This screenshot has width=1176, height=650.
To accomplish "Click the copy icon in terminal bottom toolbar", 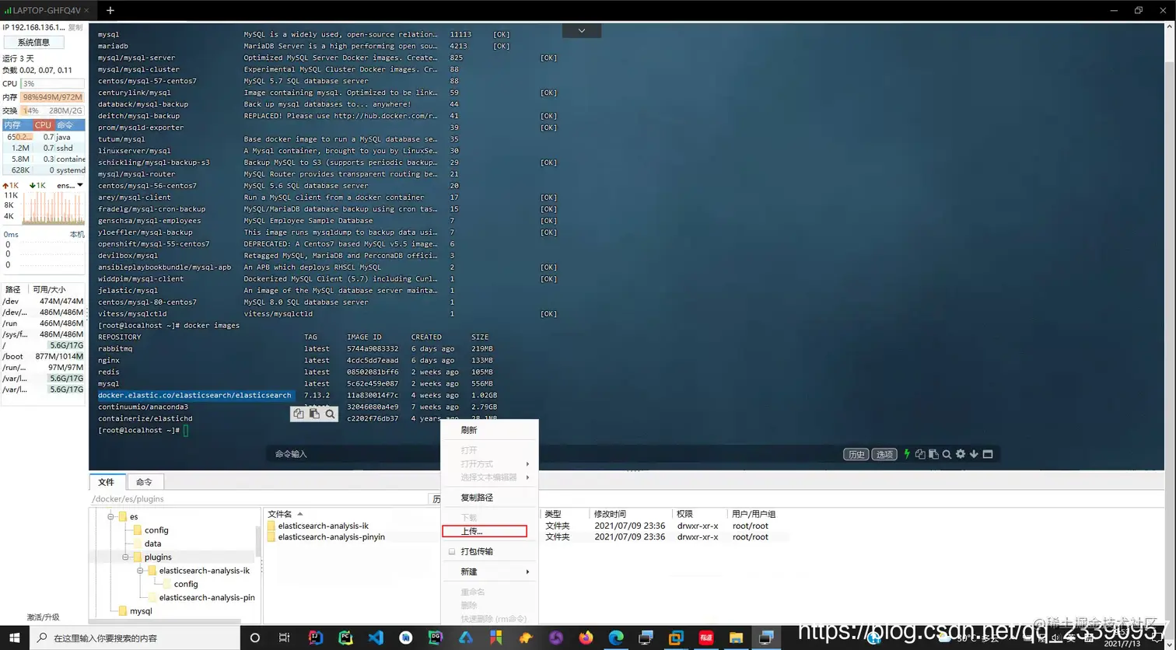I will pyautogui.click(x=920, y=454).
